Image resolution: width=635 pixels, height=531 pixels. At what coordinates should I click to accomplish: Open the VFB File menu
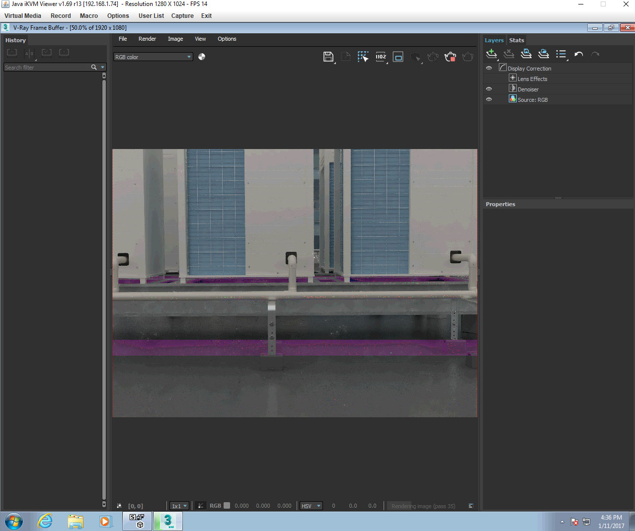coord(123,39)
